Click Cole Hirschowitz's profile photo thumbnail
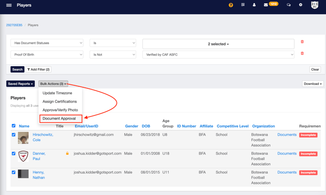This screenshot has width=326, height=195. [23, 138]
